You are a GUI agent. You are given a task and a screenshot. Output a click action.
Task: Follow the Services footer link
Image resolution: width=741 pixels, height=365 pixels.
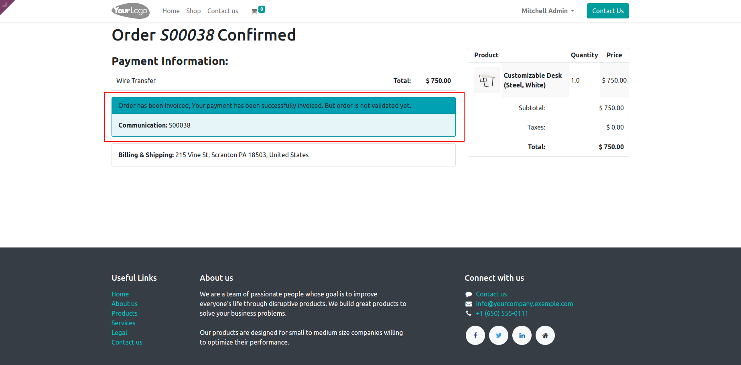coord(123,323)
